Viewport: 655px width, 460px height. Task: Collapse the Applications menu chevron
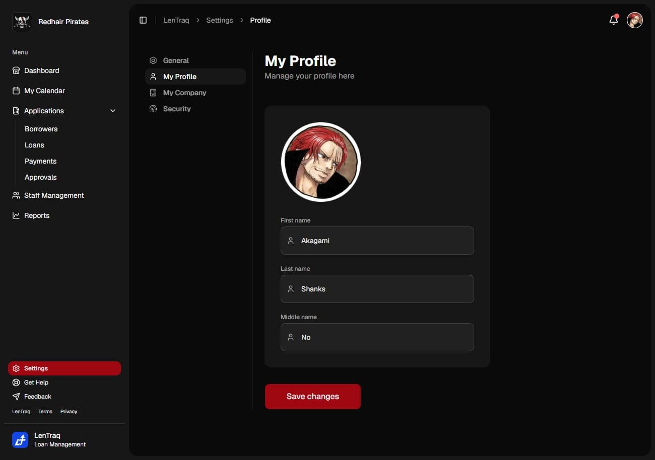113,111
